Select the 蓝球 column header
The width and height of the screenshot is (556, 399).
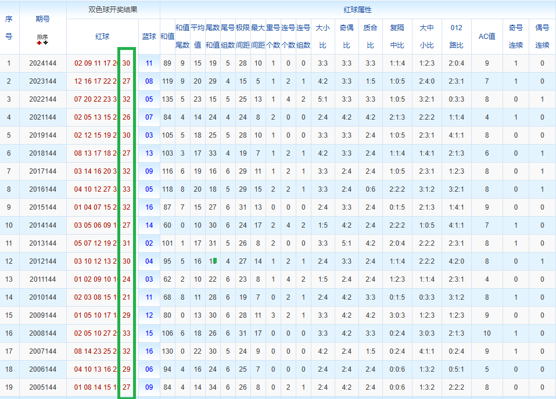tap(149, 37)
